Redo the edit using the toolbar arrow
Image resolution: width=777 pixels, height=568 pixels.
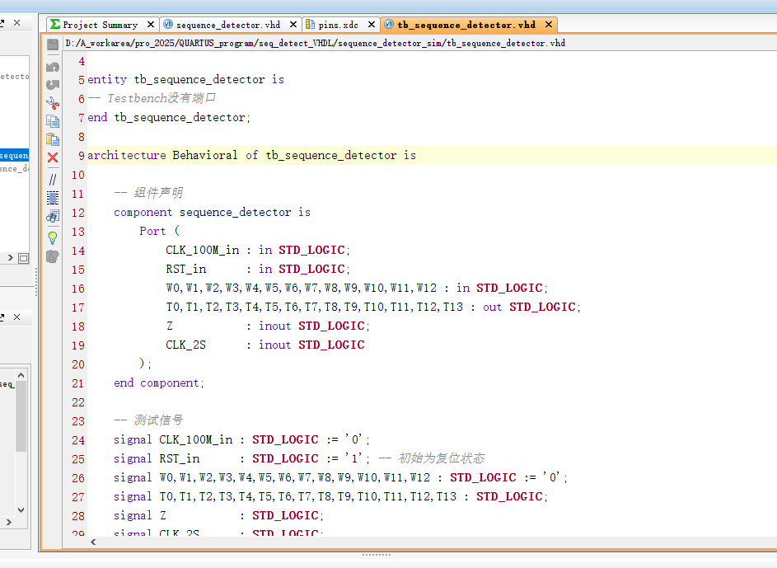tap(53, 85)
